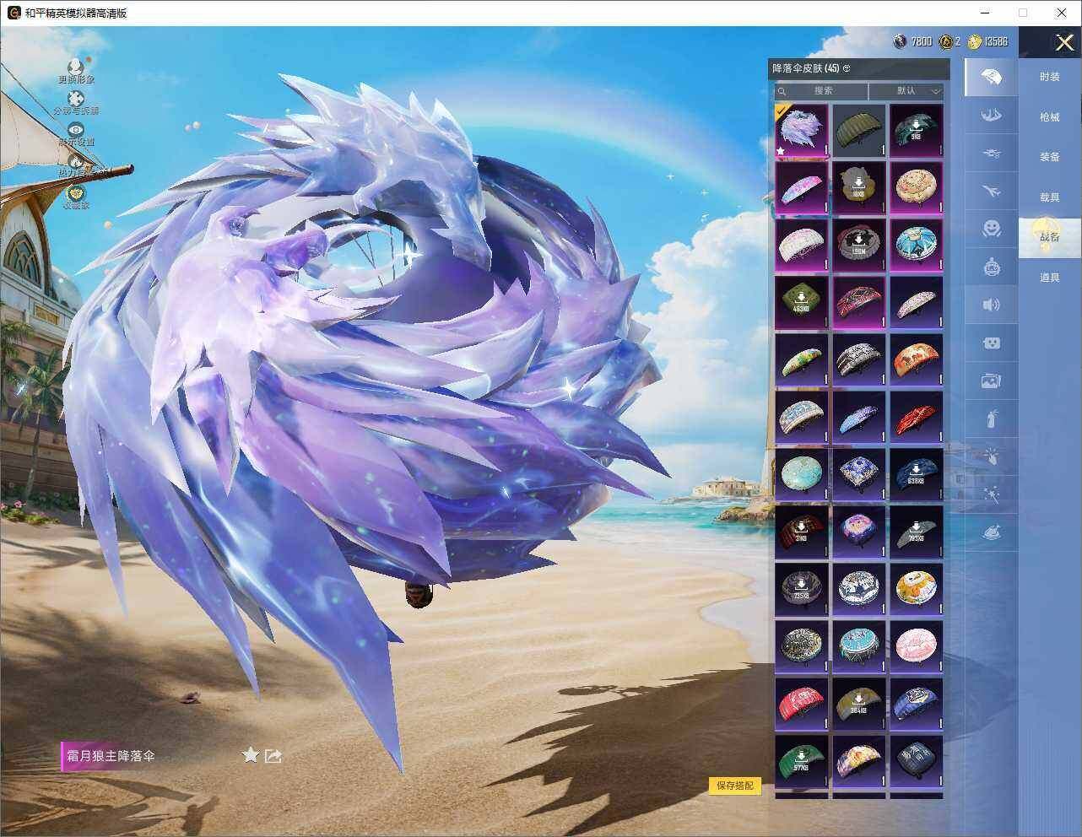Open the speaker voice pack category icon
The width and height of the screenshot is (1082, 837).
click(992, 305)
